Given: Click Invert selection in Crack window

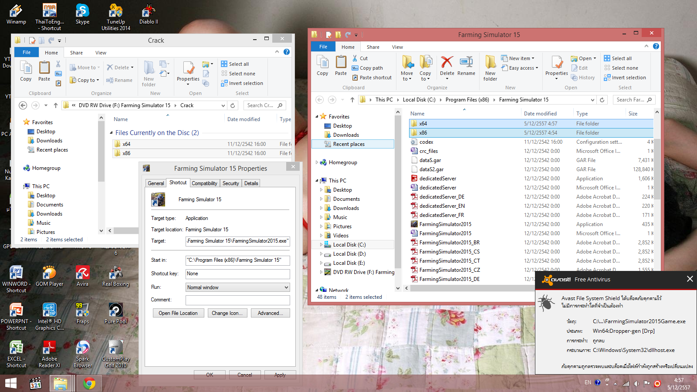Looking at the screenshot, I should (242, 83).
